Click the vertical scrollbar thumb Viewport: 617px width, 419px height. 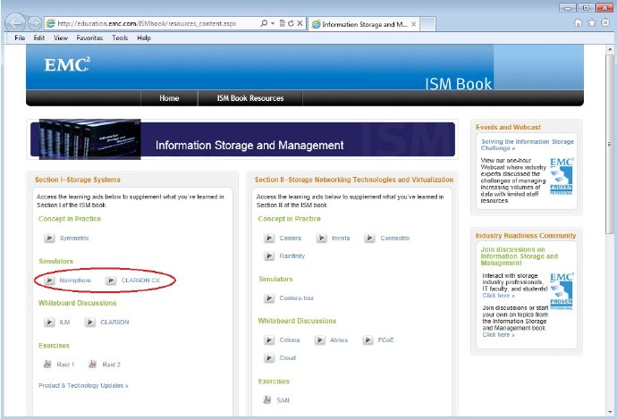click(610, 144)
